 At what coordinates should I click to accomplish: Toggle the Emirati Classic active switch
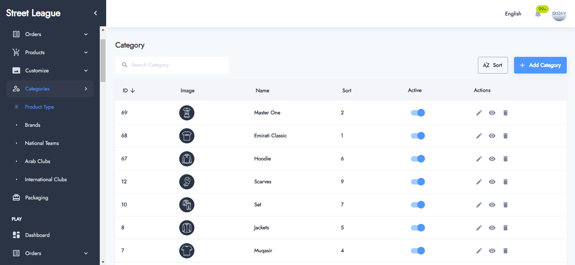(418, 136)
